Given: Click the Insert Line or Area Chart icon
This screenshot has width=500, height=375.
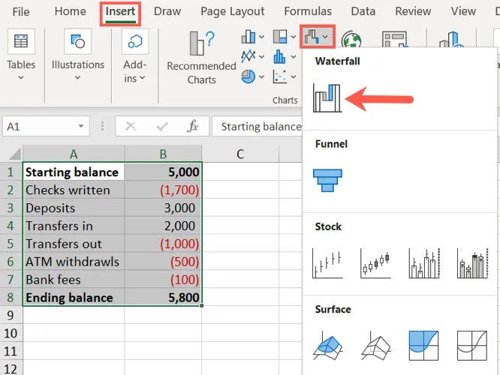Looking at the screenshot, I should coord(248,57).
